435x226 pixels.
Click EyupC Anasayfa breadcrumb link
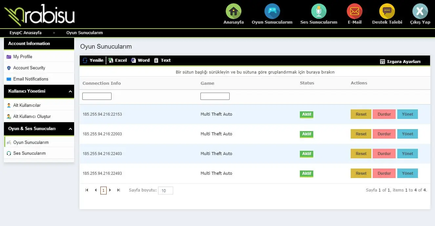coord(26,33)
